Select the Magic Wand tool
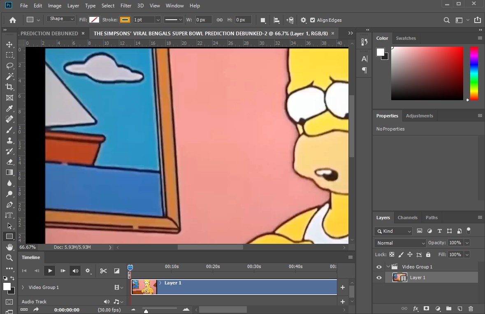The image size is (485, 314). pyautogui.click(x=9, y=76)
